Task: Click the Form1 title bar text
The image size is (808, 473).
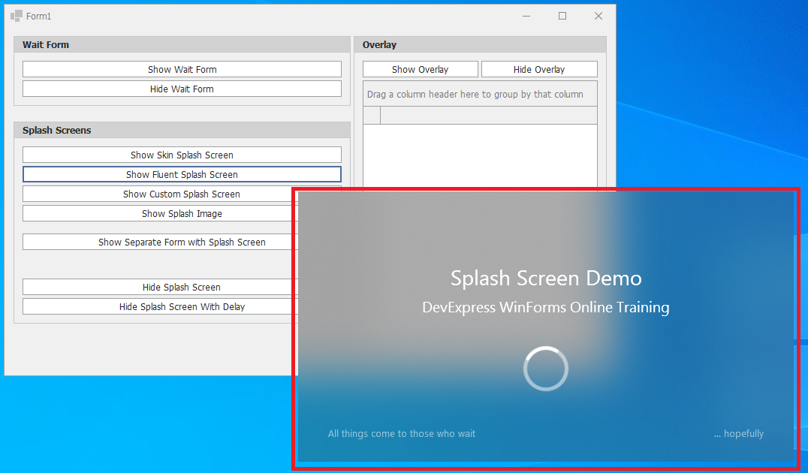Action: [38, 16]
